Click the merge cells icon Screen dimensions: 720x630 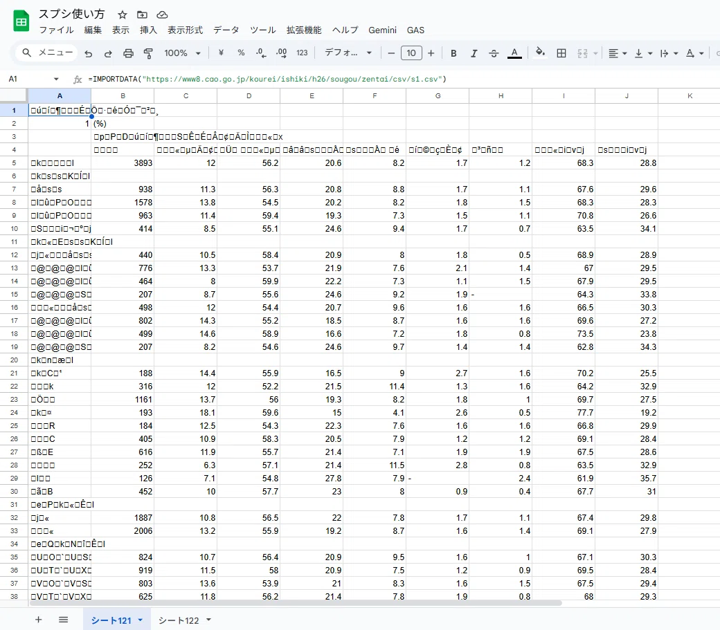582,53
